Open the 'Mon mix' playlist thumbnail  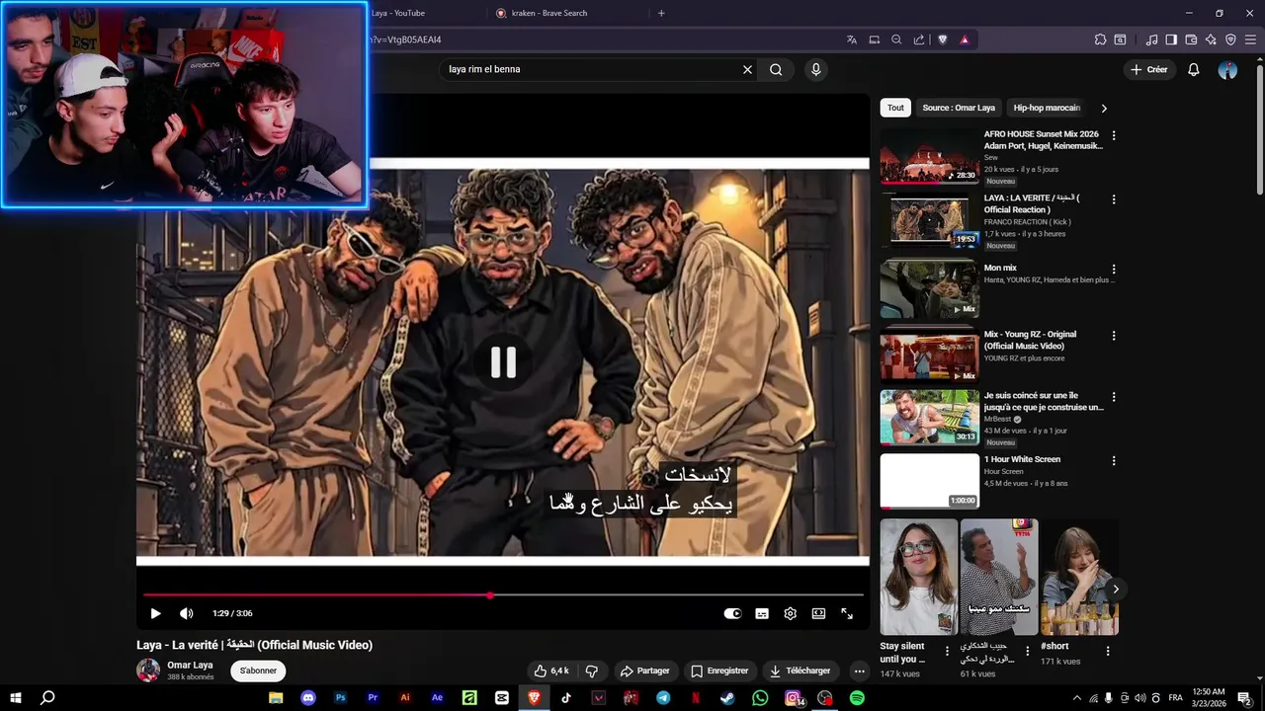click(929, 288)
